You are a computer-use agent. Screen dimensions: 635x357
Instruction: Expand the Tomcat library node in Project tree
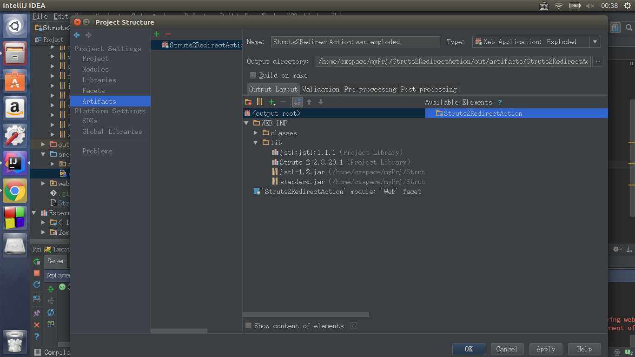tap(43, 232)
